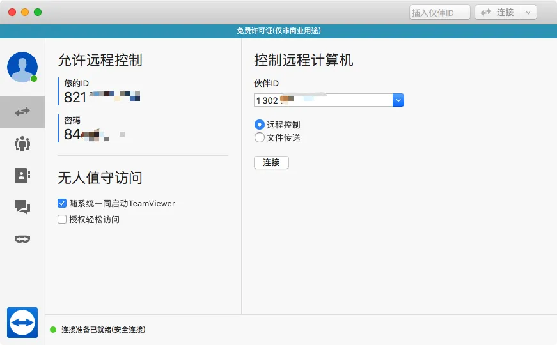The height and width of the screenshot is (345, 557).
Task: Click into the 伙伴ID combo box text field
Action: tap(323, 100)
